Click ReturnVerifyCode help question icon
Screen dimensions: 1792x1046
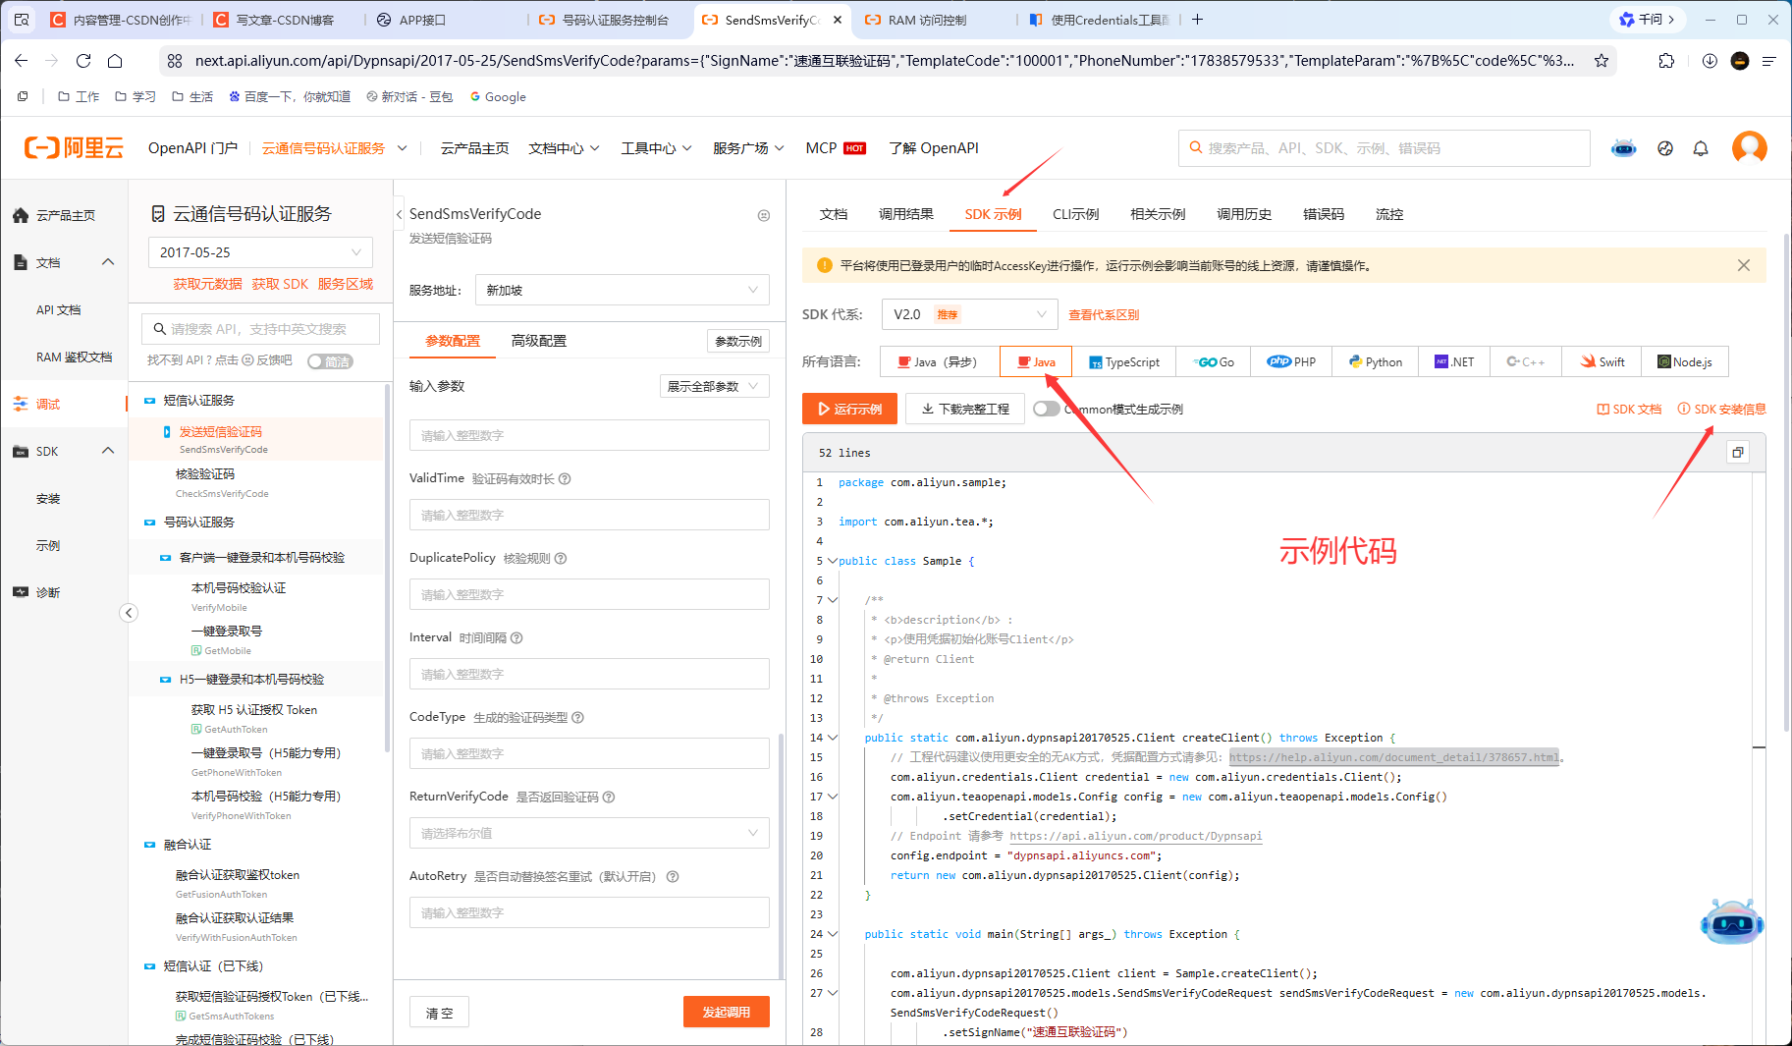point(609,798)
